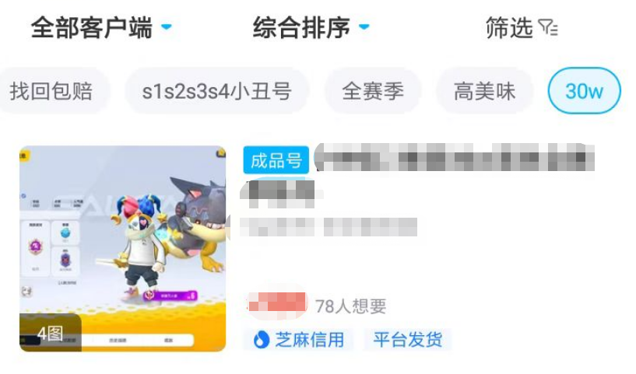Select the 综合排序 sorting tab
Screen dimensions: 636x374
(x=311, y=27)
